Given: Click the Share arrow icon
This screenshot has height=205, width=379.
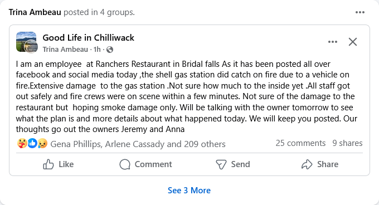Looking at the screenshot, I should [x=307, y=164].
